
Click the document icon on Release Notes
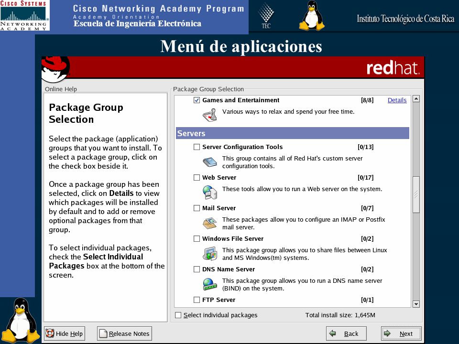point(103,333)
